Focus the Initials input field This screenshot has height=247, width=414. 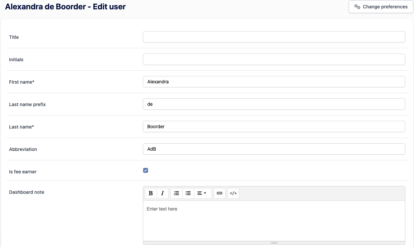pos(274,59)
